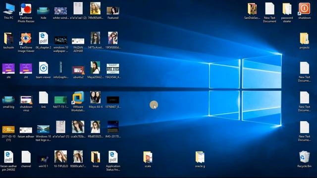Viewport: 317px width, 178px height.
Task: Select the shutdown virus file icon
Action: click(x=26, y=100)
